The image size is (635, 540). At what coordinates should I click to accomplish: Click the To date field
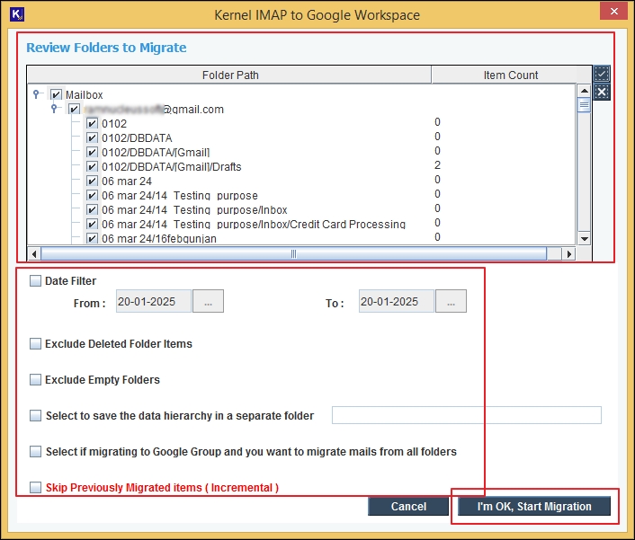click(397, 301)
